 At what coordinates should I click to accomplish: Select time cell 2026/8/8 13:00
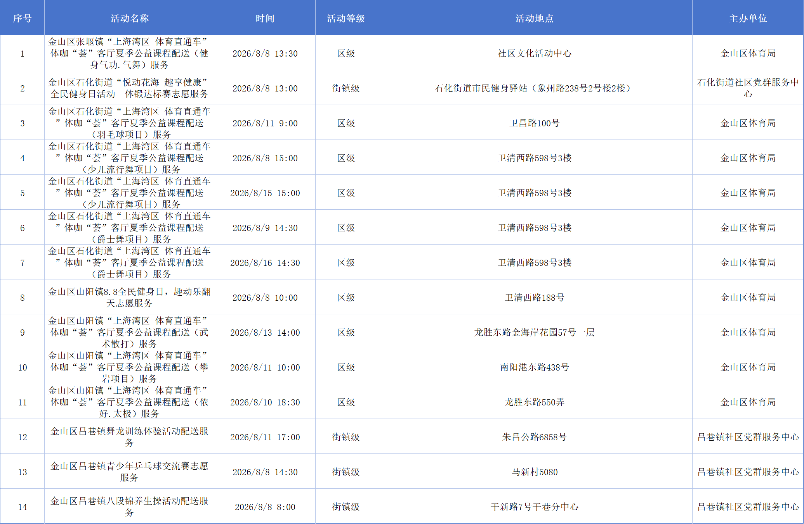point(265,88)
